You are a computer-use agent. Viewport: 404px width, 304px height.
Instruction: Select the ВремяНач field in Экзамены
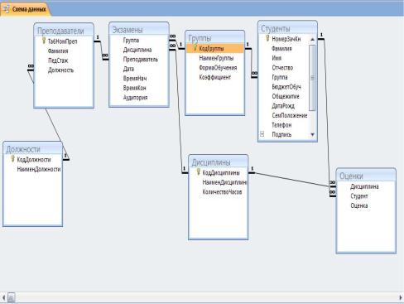click(135, 79)
